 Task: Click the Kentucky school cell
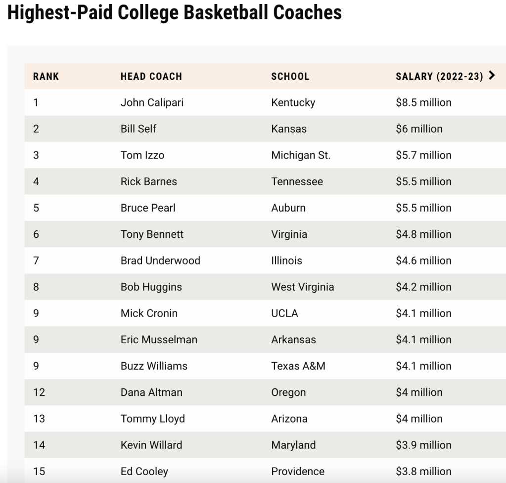pos(293,103)
